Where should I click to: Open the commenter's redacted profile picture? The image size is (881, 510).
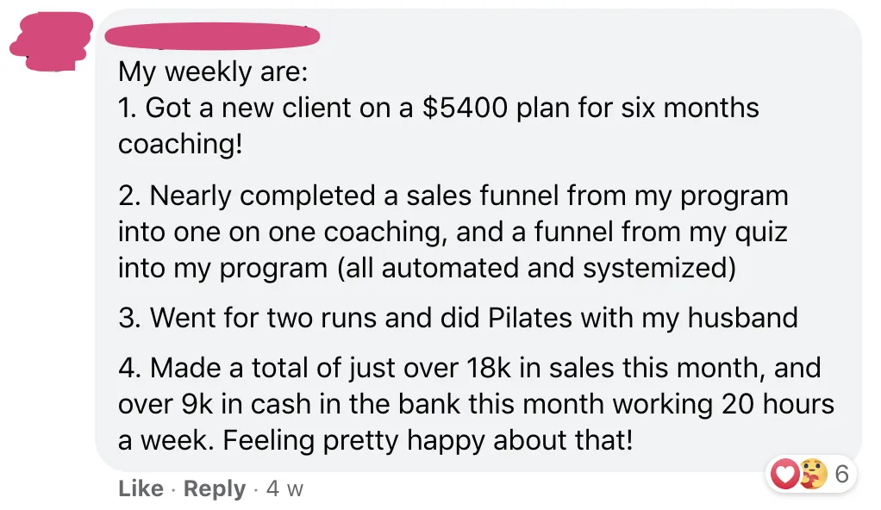51,41
